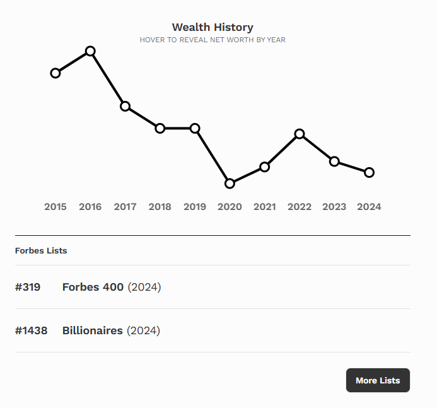Select the 2019 chart data marker
Screen dimensions: 437x408
point(195,128)
